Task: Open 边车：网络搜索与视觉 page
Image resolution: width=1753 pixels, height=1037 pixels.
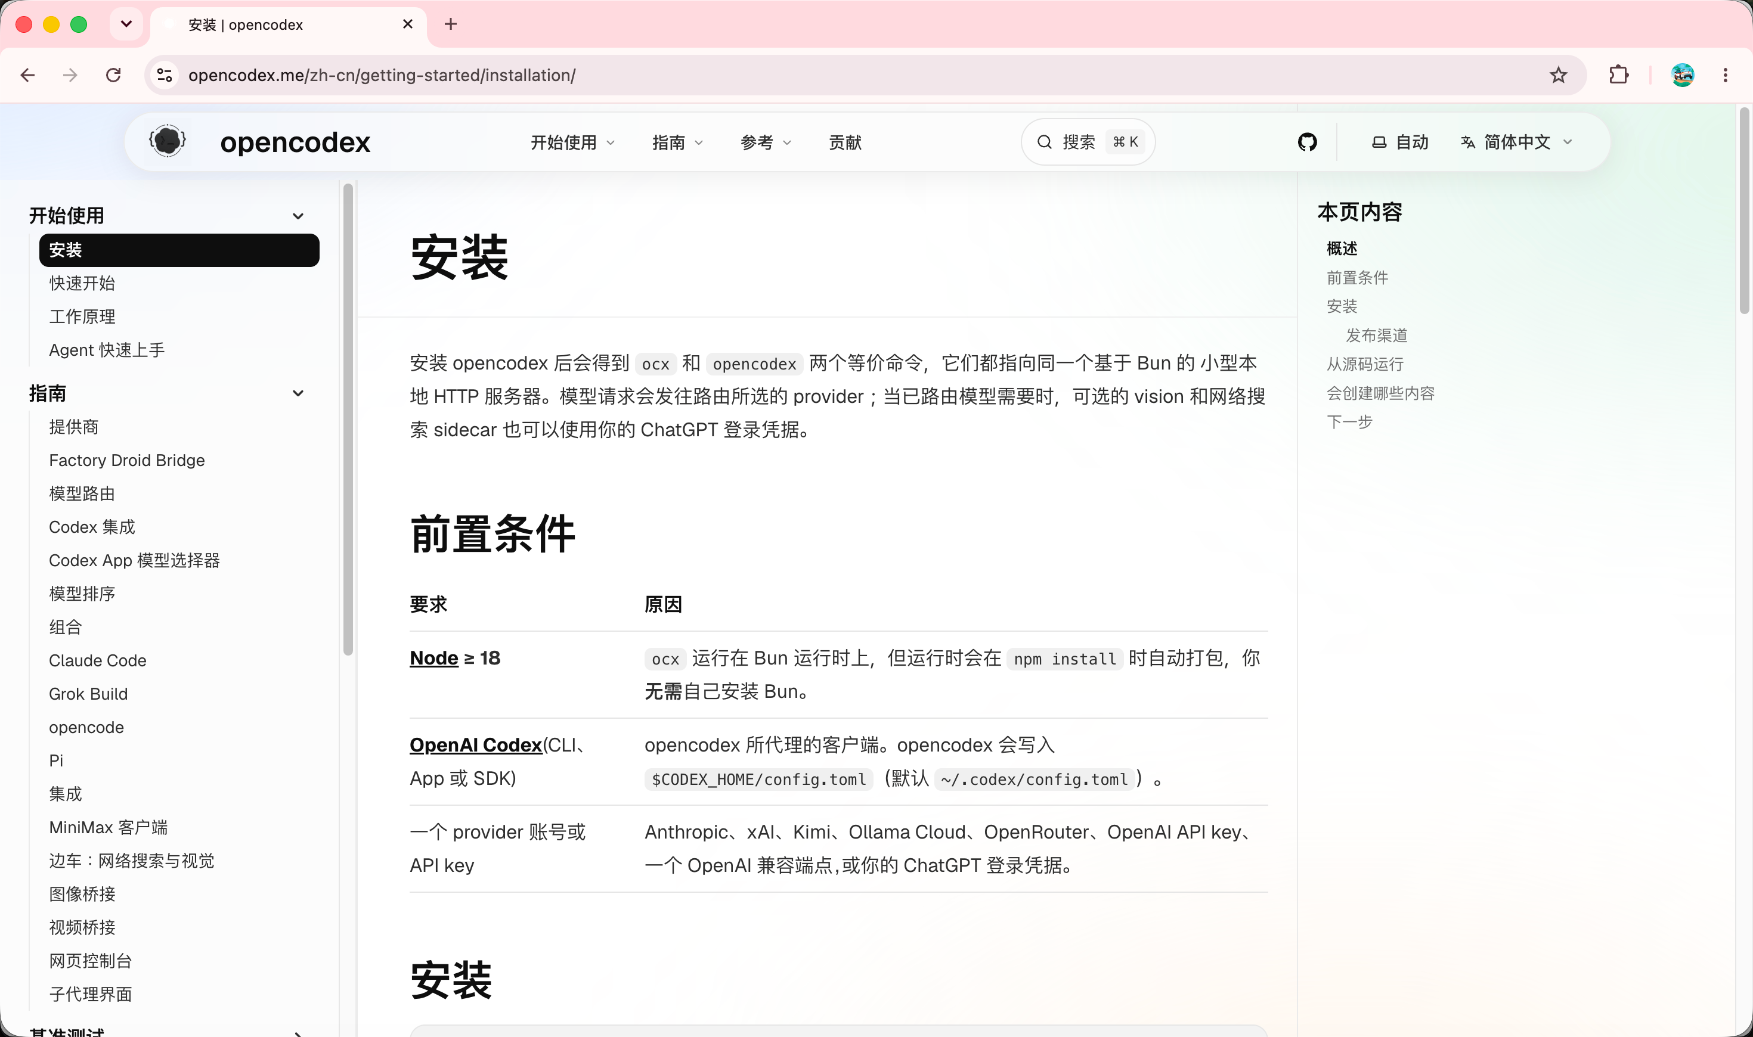Action: pos(131,861)
